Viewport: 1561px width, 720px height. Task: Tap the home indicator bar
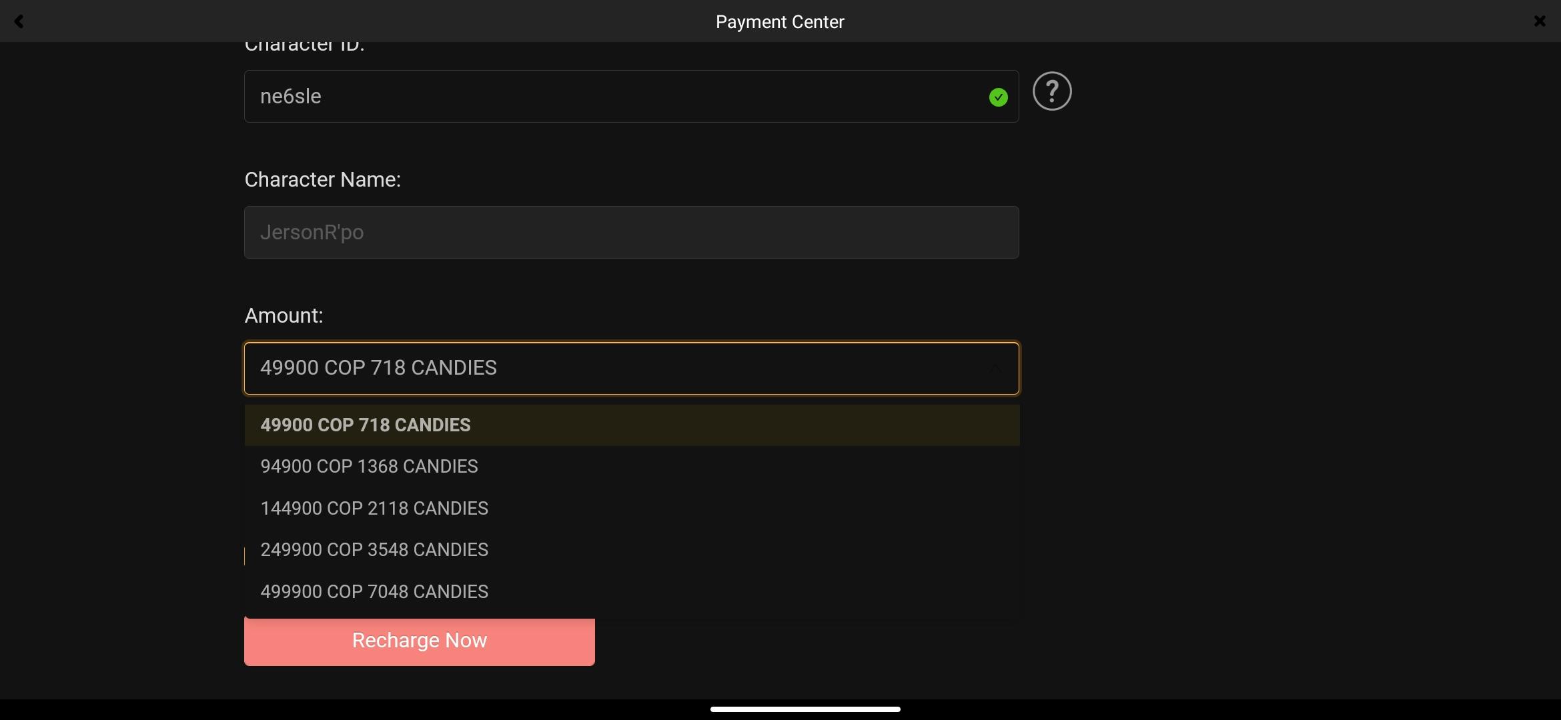805,709
